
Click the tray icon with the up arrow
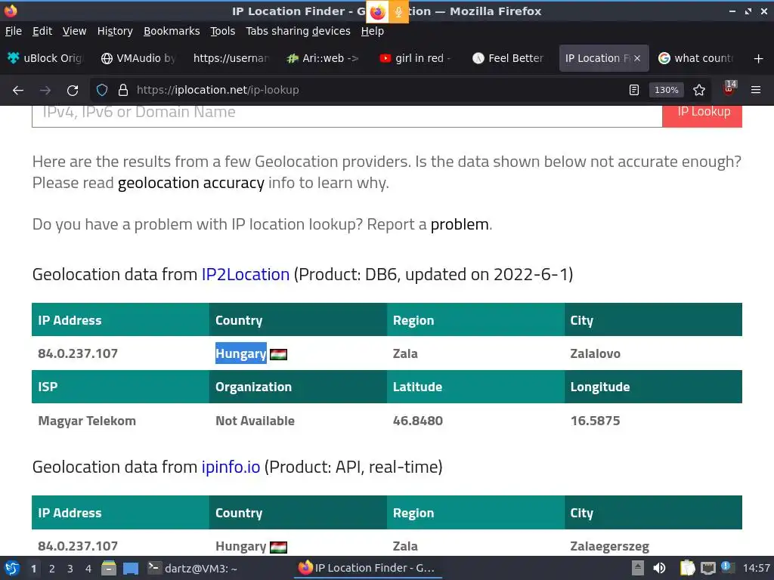pos(638,568)
